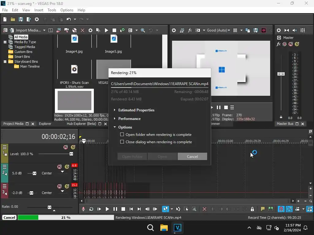314x235 pixels.
Task: Check Open folder when rendering is complete
Action: pyautogui.click(x=122, y=135)
